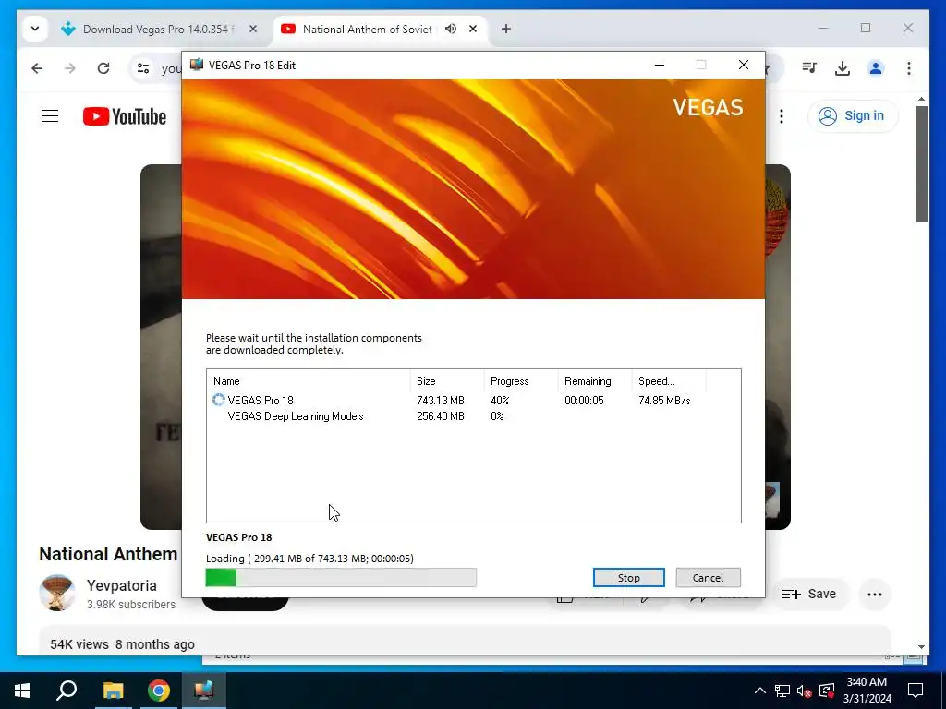
Task: Go forward in Chrome
Action: tap(70, 68)
